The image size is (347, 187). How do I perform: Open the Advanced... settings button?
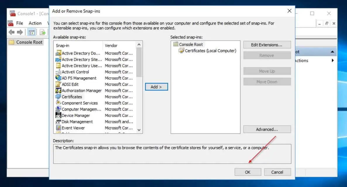(x=267, y=129)
